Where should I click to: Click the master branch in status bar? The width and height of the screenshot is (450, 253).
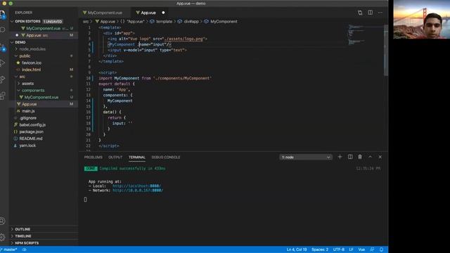[9, 249]
